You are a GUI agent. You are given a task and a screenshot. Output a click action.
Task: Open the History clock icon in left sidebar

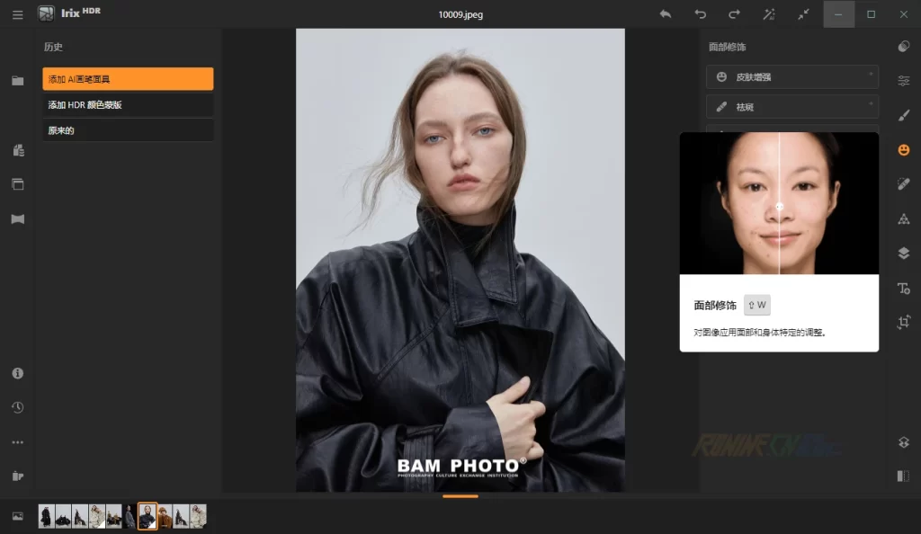click(x=17, y=407)
